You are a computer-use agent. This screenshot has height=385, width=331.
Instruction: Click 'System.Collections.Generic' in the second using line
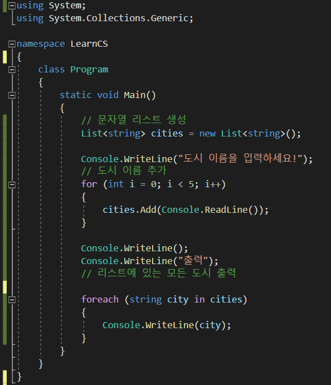tap(119, 18)
